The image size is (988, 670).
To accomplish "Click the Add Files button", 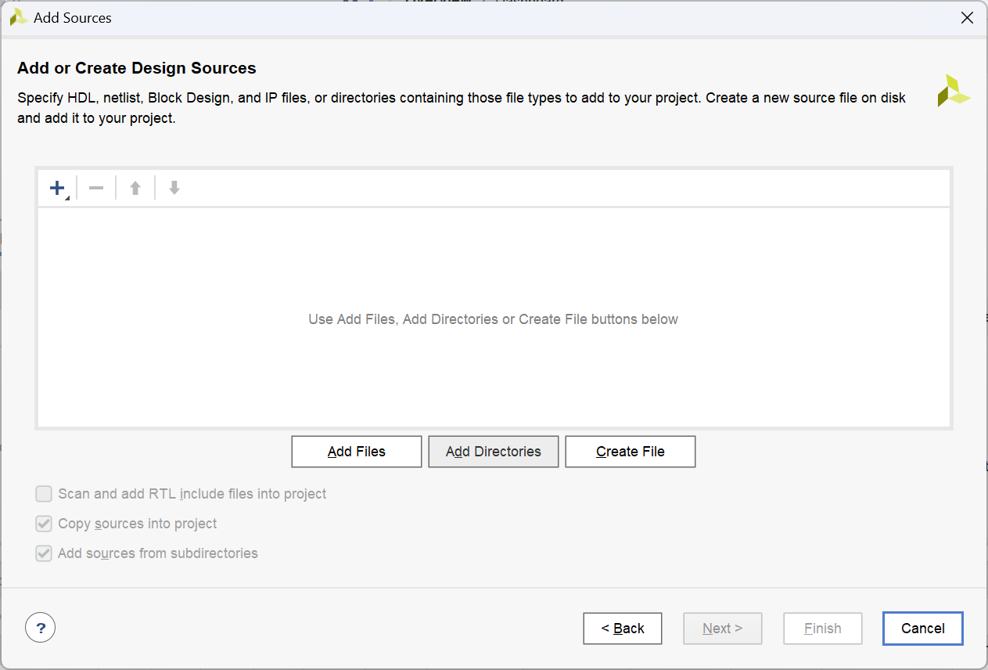I will [357, 452].
